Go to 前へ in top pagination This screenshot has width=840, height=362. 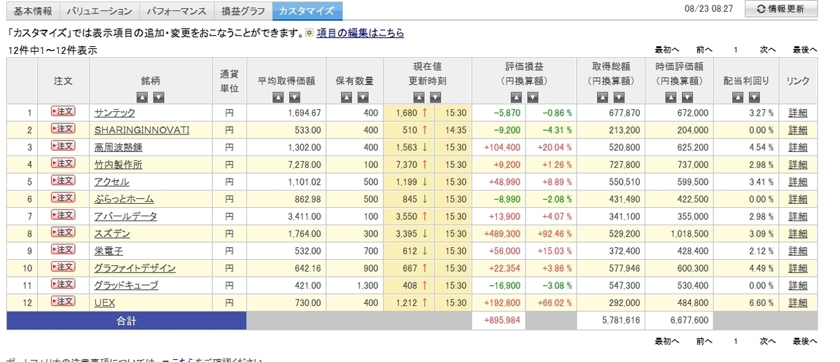tap(704, 50)
